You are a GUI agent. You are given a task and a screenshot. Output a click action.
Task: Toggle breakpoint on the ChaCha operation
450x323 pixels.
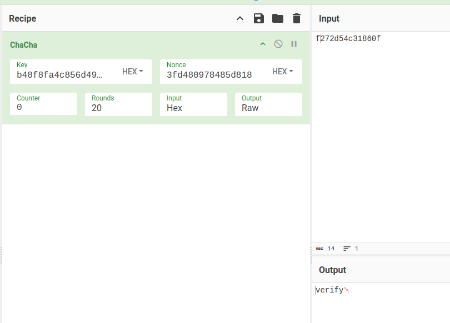pos(294,44)
